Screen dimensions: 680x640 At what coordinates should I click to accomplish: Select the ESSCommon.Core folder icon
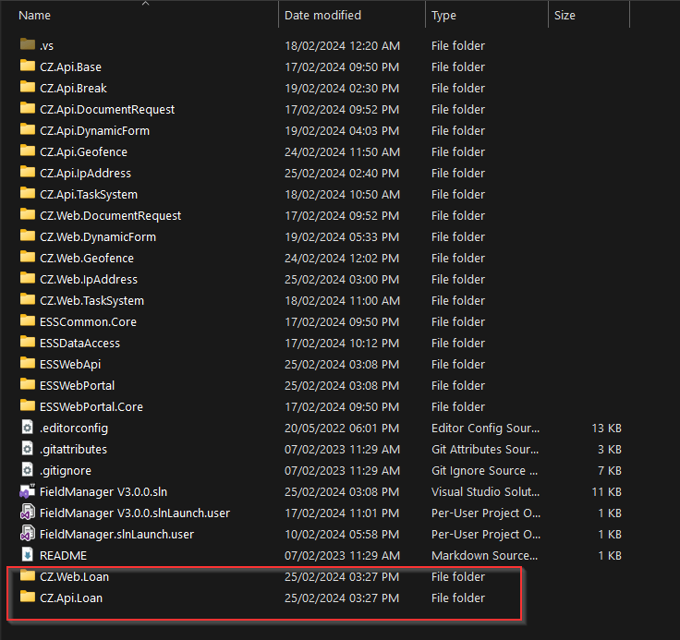28,320
